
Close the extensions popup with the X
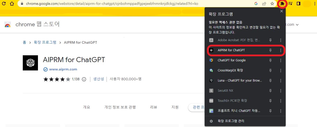click(282, 11)
